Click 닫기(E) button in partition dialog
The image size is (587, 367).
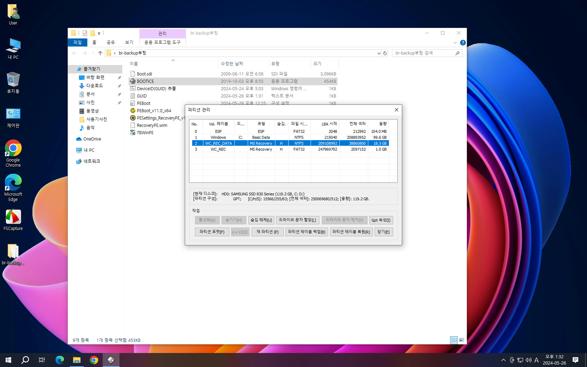pos(384,232)
